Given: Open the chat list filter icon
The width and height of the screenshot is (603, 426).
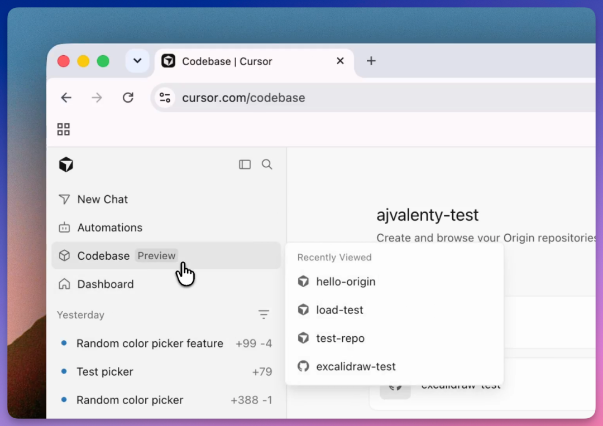Looking at the screenshot, I should [x=264, y=314].
